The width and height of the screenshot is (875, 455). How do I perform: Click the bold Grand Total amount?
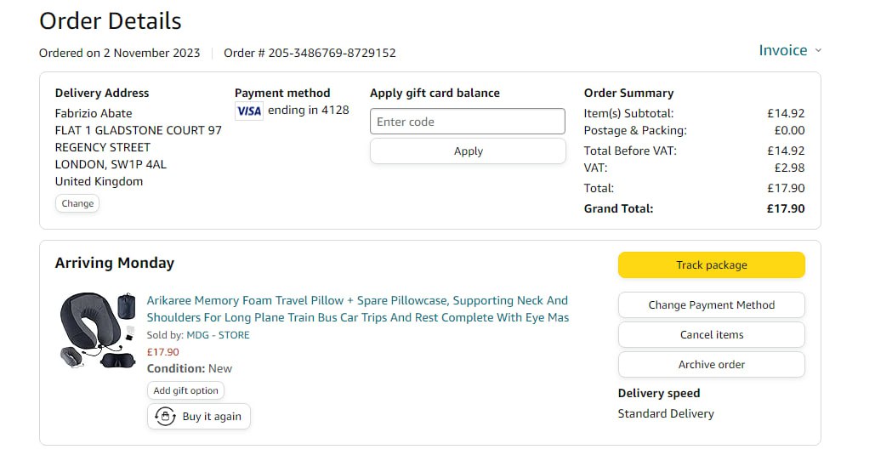pos(785,208)
